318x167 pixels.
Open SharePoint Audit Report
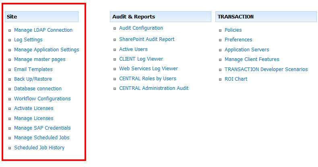point(147,39)
